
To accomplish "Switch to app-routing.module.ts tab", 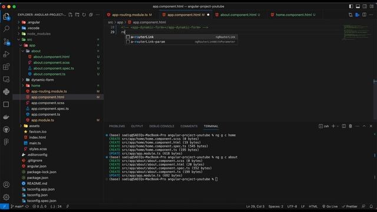I will [130, 15].
